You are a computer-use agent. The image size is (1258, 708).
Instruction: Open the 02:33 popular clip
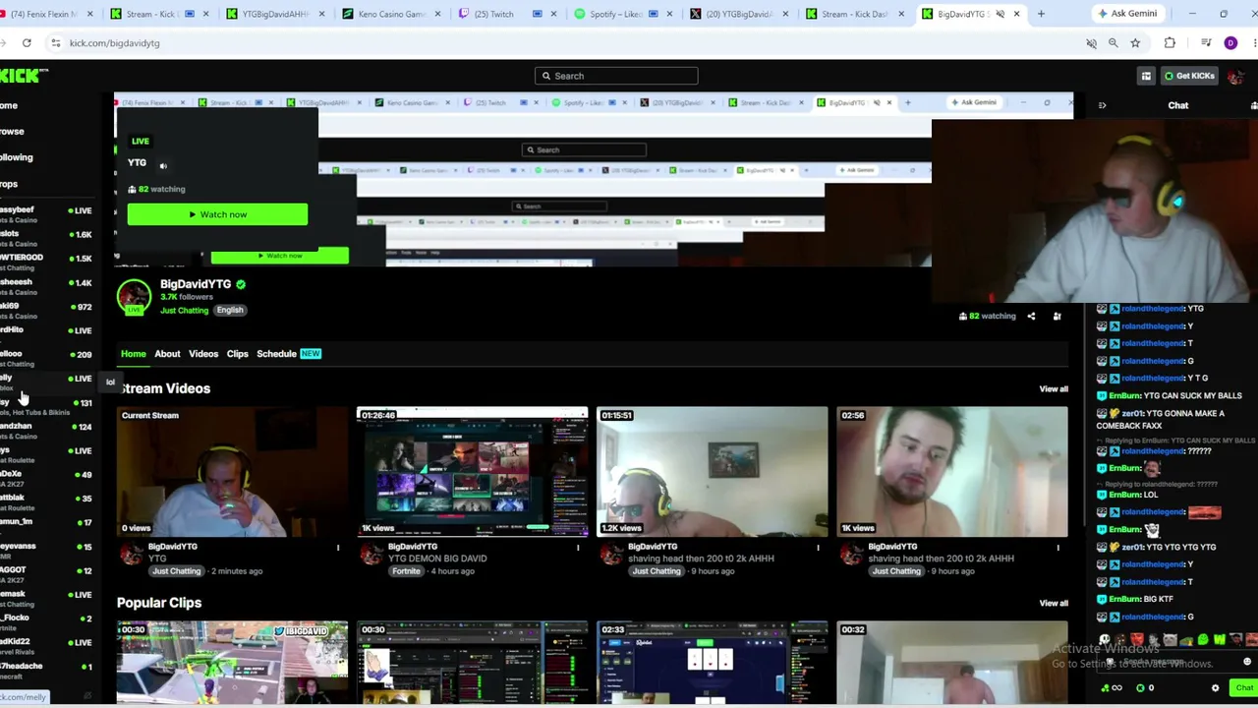pos(713,663)
